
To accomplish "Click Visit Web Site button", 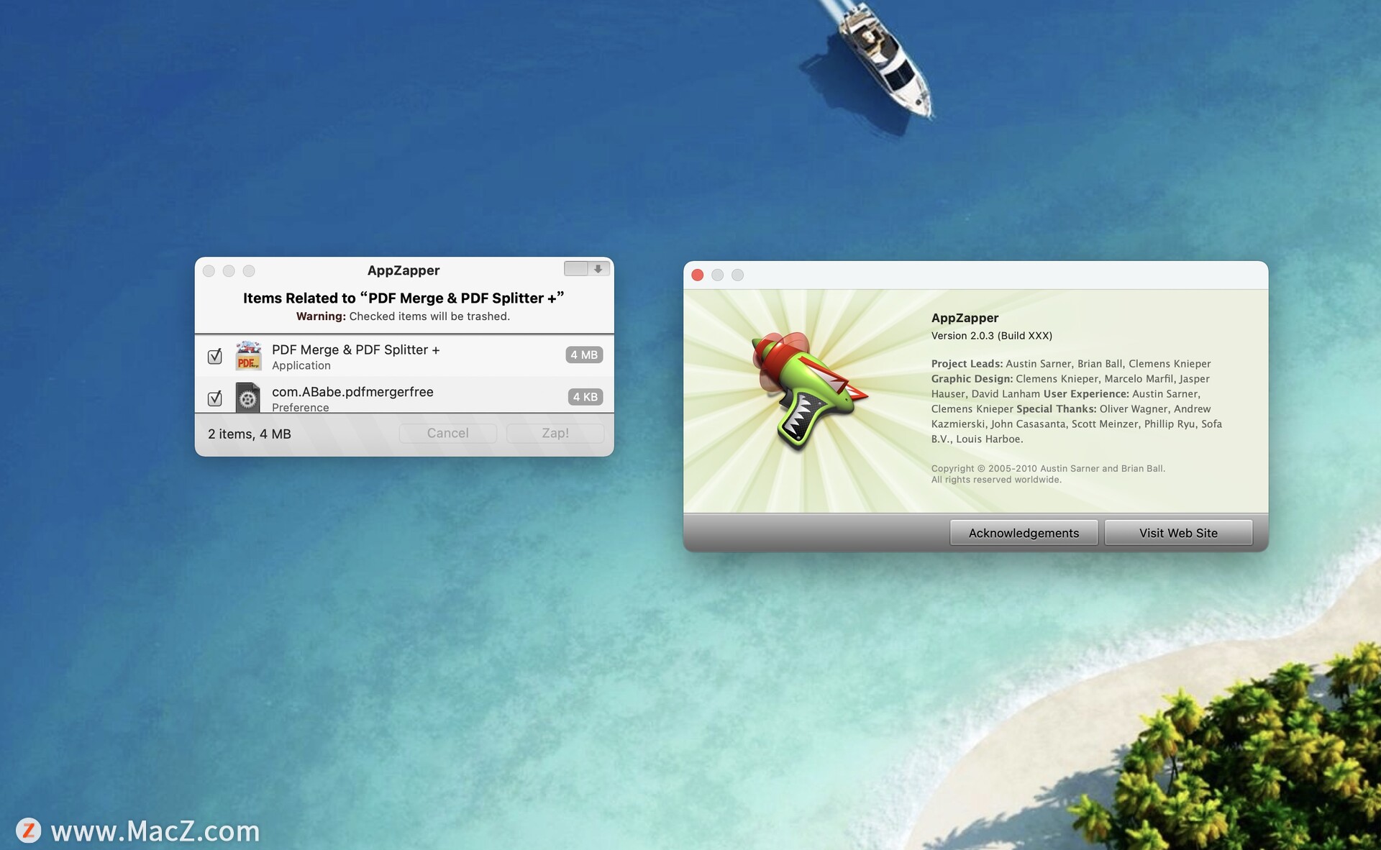I will tap(1177, 533).
